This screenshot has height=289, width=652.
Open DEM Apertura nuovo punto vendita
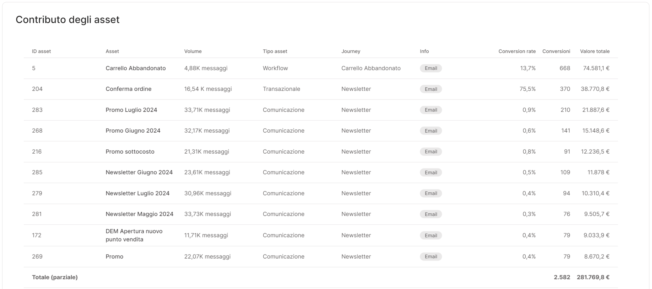click(x=134, y=235)
